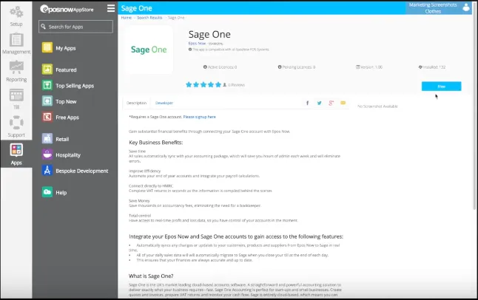Click the Retail category icon
Screen dimensions: 478x300
point(47,139)
